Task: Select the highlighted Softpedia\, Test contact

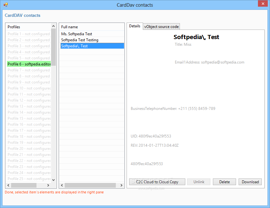Action: 92,46
